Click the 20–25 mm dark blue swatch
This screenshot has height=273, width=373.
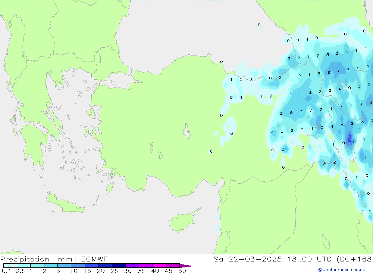[105, 266]
